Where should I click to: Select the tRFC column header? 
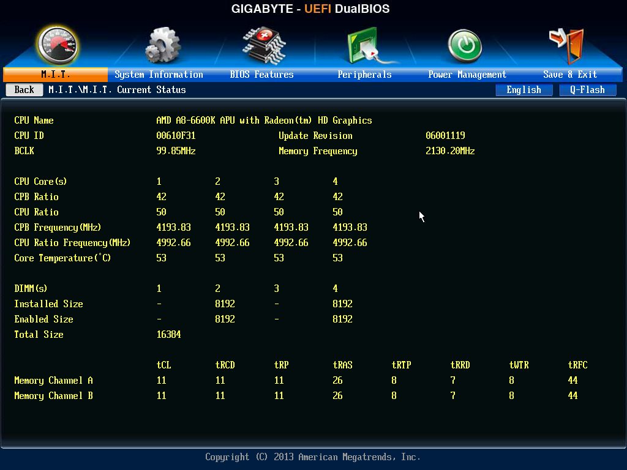577,365
